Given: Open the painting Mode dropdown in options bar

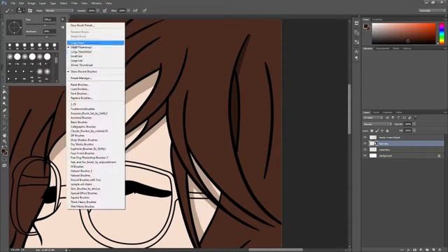Looking at the screenshot, I should (59, 10).
